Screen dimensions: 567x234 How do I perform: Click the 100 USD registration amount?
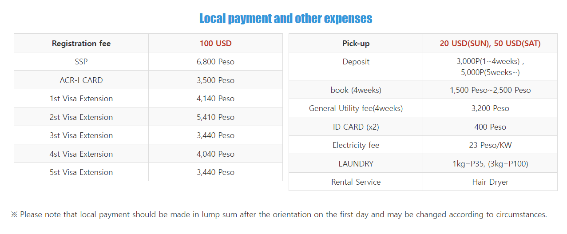coord(215,44)
